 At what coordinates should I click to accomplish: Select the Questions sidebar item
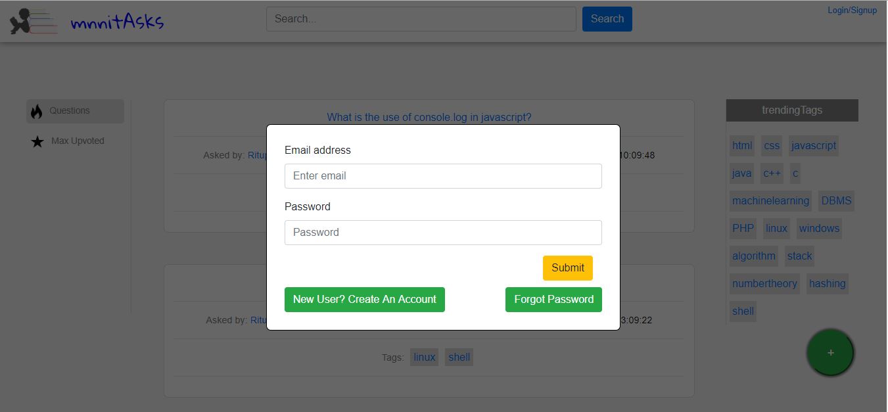click(75, 111)
